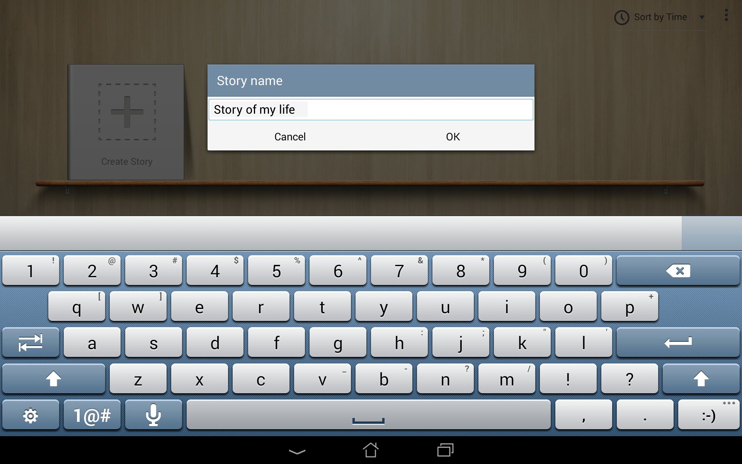The height and width of the screenshot is (464, 742).
Task: Select the Story name input field
Action: [x=371, y=109]
